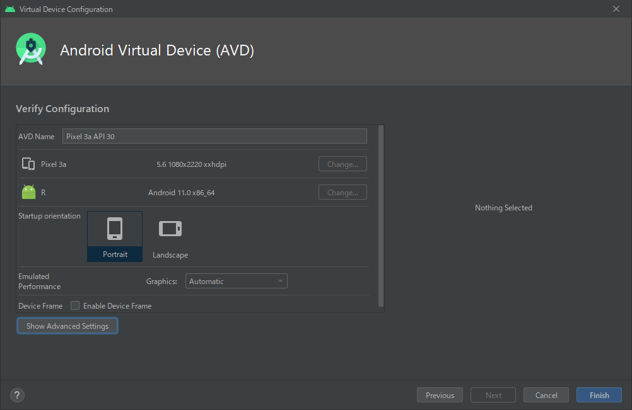Click the 'Verify Configuration' heading
632x410 pixels.
click(x=62, y=108)
